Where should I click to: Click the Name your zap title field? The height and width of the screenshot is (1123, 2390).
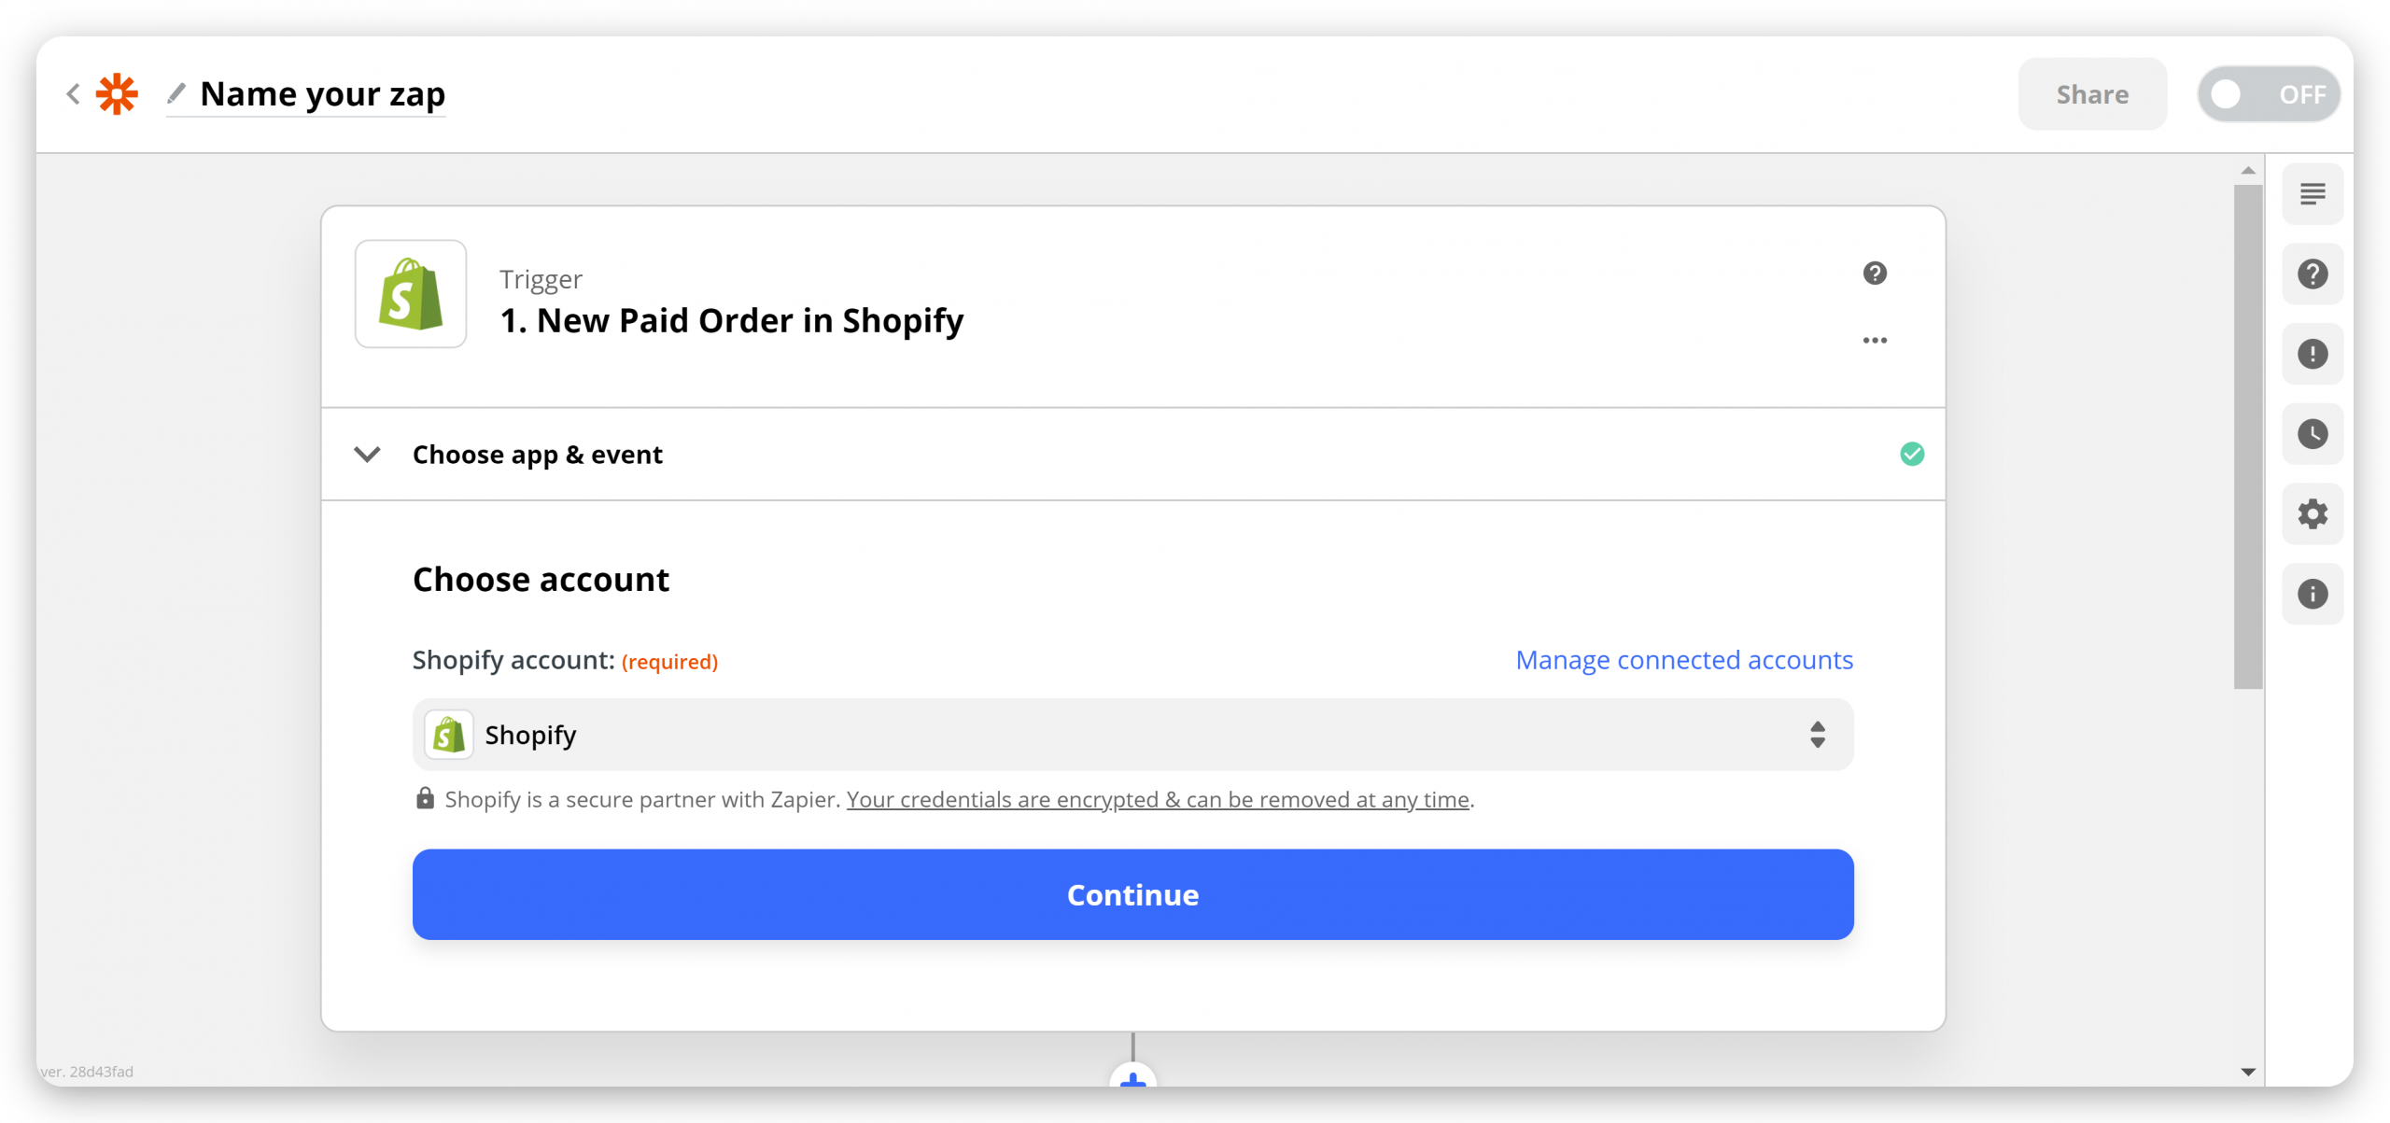coord(322,94)
